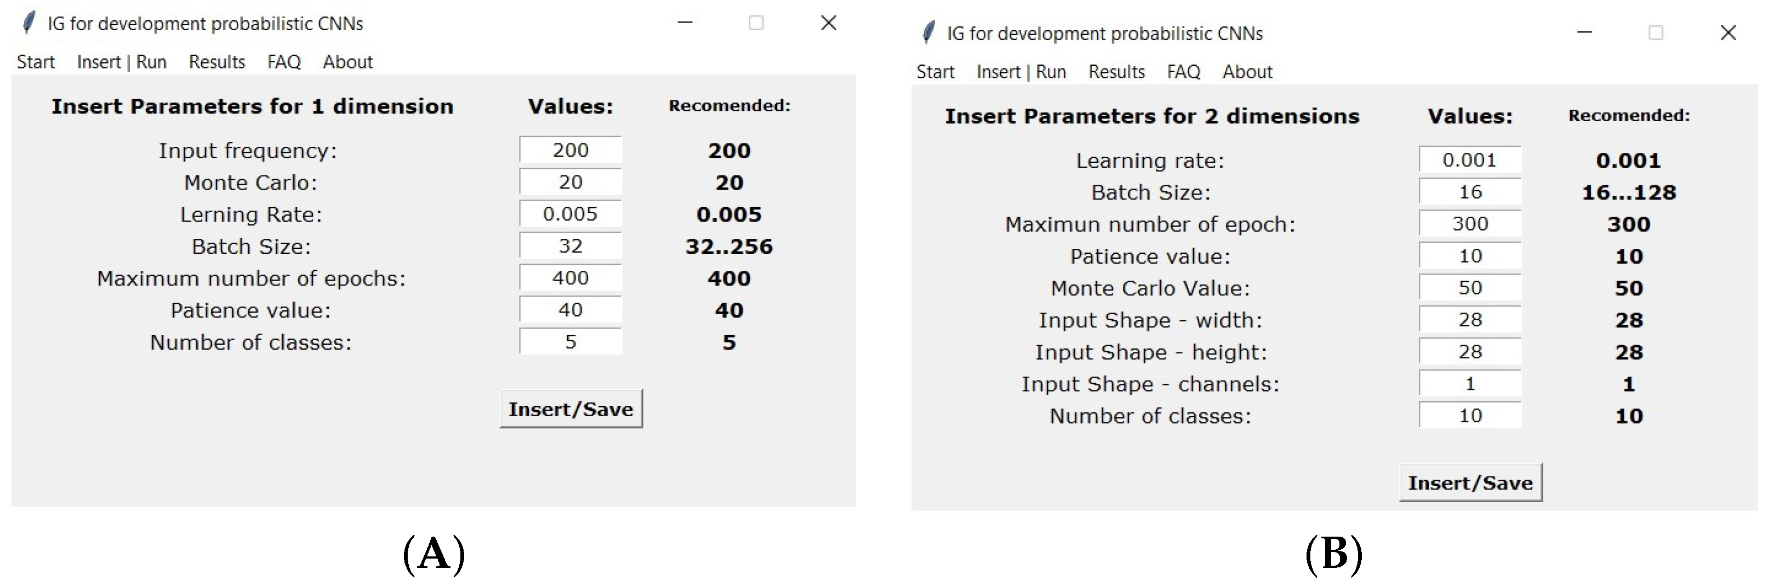Click the Patience value field showing 40
This screenshot has height=586, width=1774.
570,310
